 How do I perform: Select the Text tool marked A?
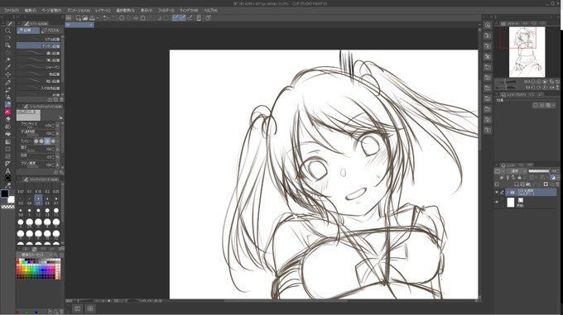click(x=7, y=171)
